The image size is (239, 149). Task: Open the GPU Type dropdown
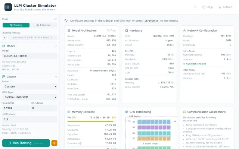coord(30,97)
